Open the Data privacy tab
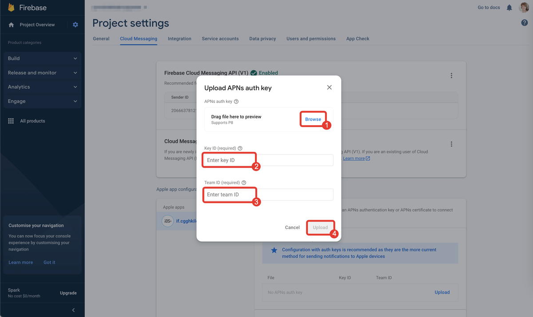The height and width of the screenshot is (317, 533). point(263,39)
